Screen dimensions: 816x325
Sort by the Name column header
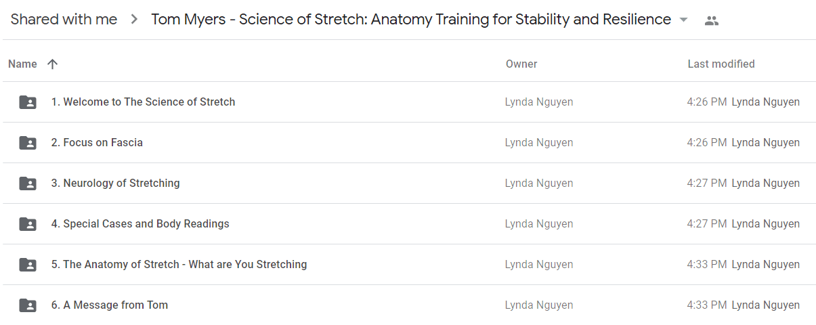[x=22, y=64]
